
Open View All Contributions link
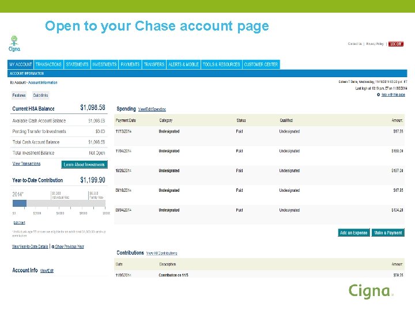coord(162,253)
